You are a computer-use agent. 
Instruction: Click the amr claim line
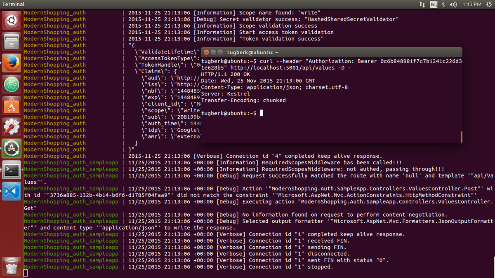click(171, 136)
